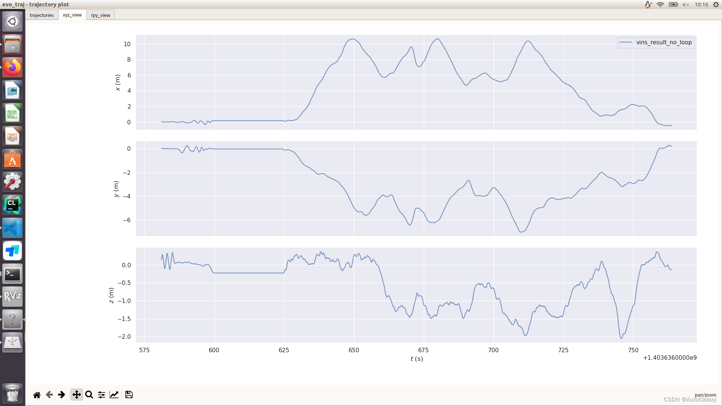The width and height of the screenshot is (722, 406).
Task: Toggle the pan/zoom axes tool
Action: [x=76, y=395]
